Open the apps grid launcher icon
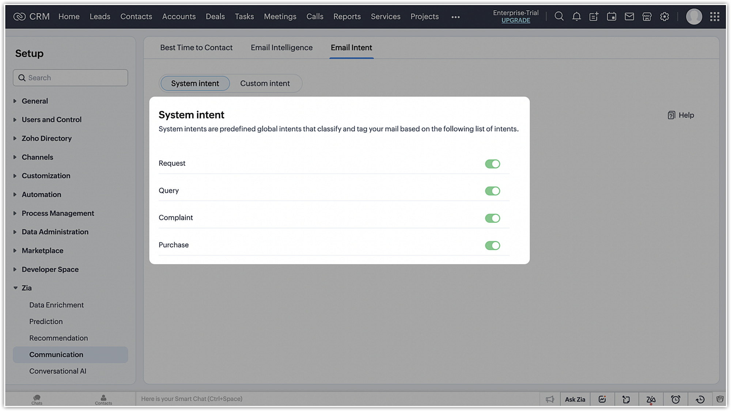Screen dimensions: 731x411 pos(715,16)
